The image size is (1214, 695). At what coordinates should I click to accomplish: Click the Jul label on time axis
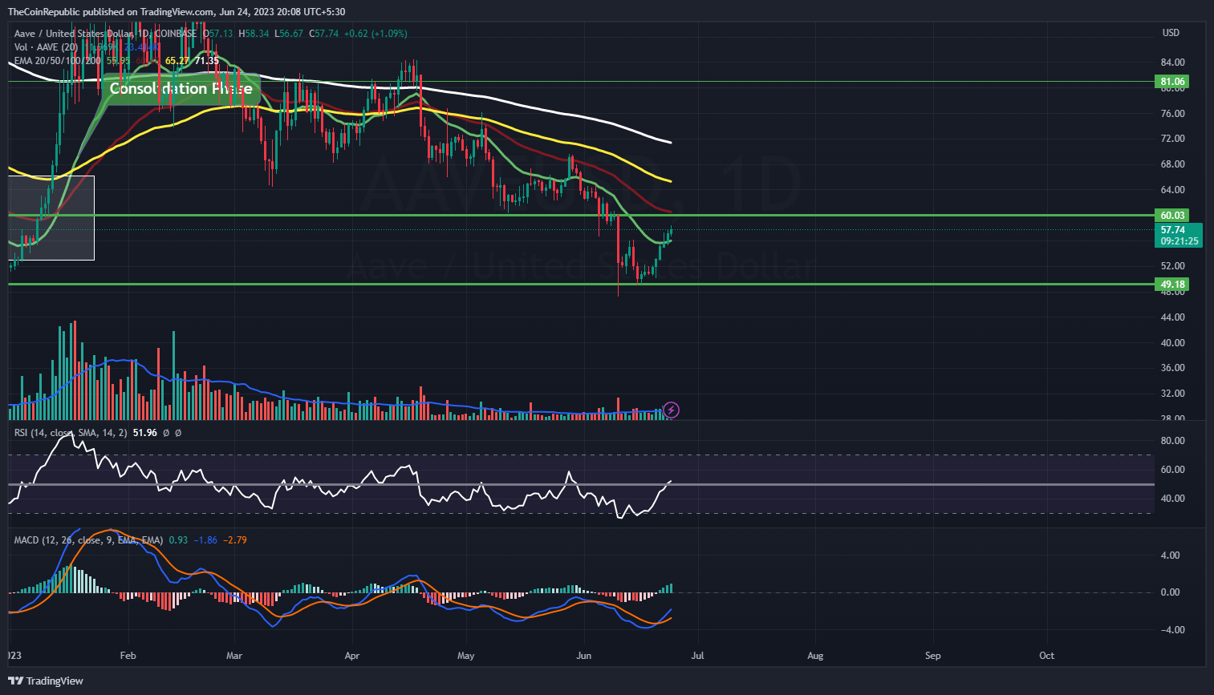pyautogui.click(x=697, y=656)
